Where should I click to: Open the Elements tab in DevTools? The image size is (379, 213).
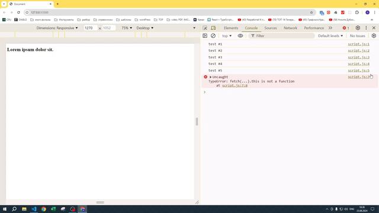coord(231,28)
